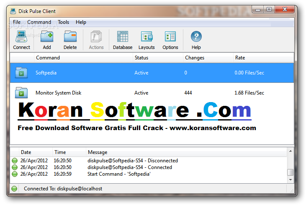Select the Softpedia command row name
The width and height of the screenshot is (306, 205).
pyautogui.click(x=46, y=73)
